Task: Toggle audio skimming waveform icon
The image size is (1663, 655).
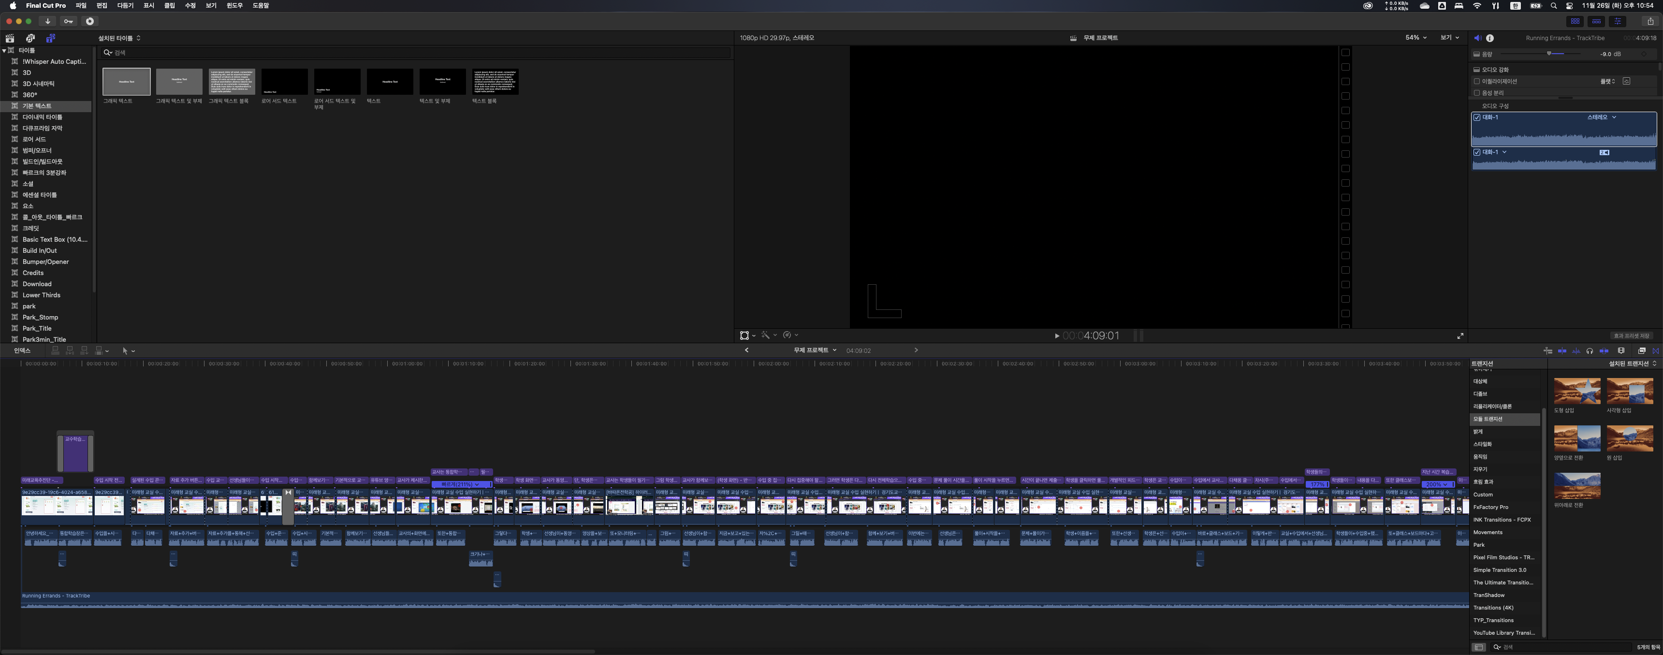Action: point(1576,351)
